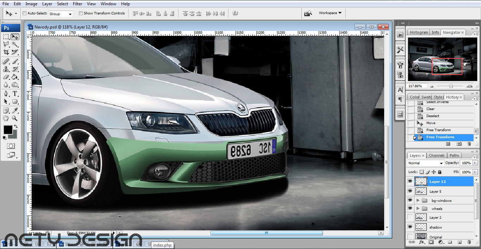This screenshot has width=481, height=249.
Task: Select the Polygonal Lasso tool
Action: [x=6, y=44]
